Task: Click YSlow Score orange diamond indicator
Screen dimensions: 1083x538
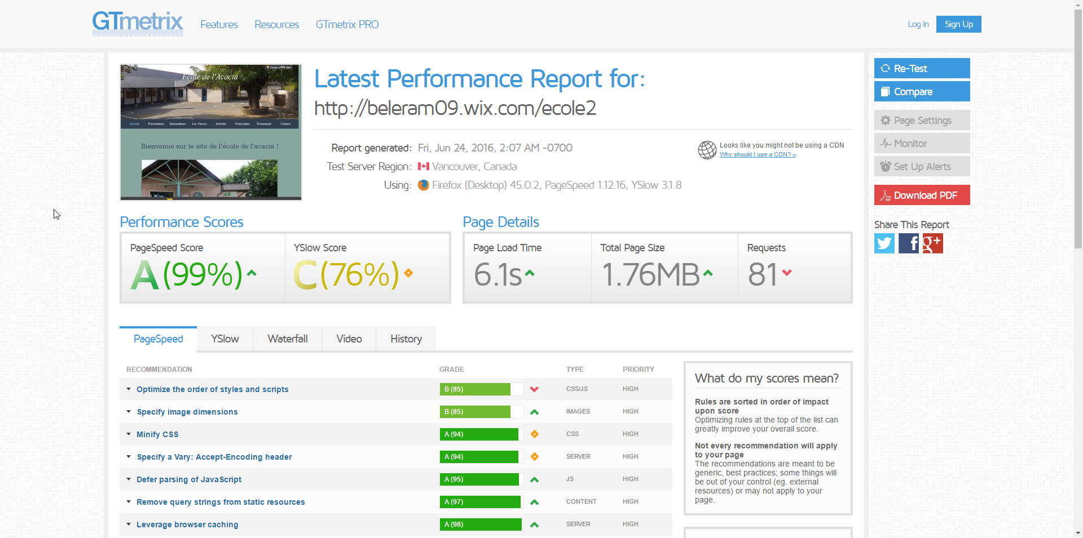Action: point(408,273)
